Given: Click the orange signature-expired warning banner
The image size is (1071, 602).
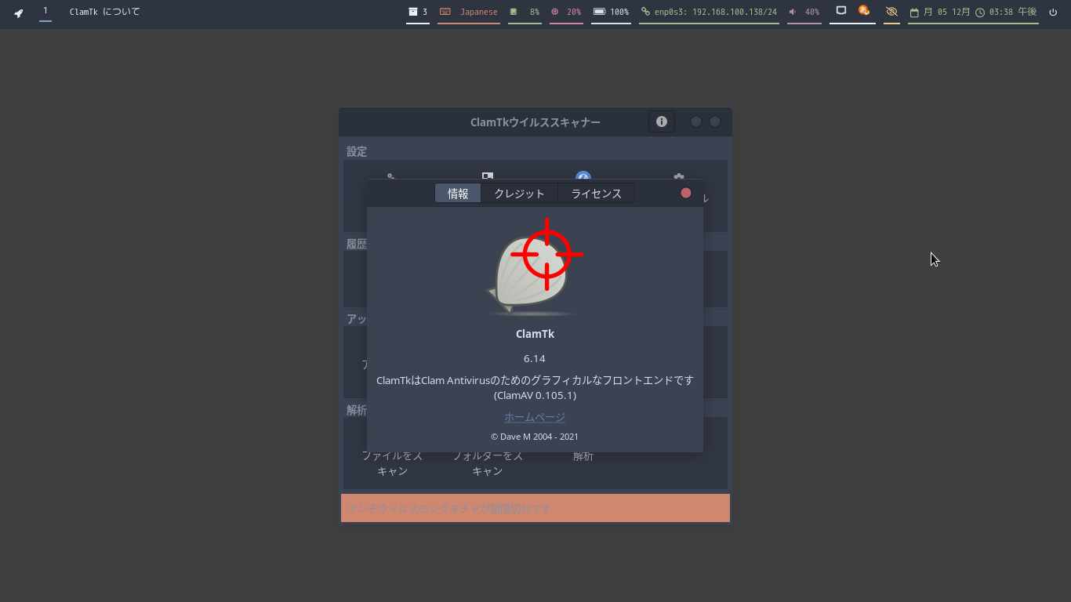Looking at the screenshot, I should (x=535, y=508).
